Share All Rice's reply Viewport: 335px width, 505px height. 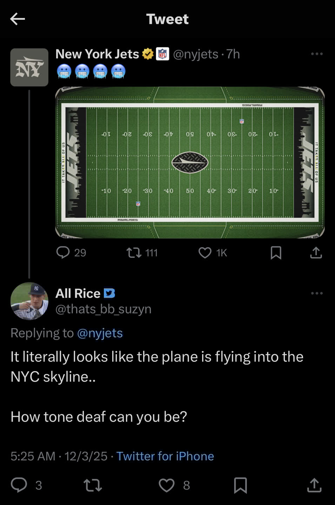click(314, 485)
